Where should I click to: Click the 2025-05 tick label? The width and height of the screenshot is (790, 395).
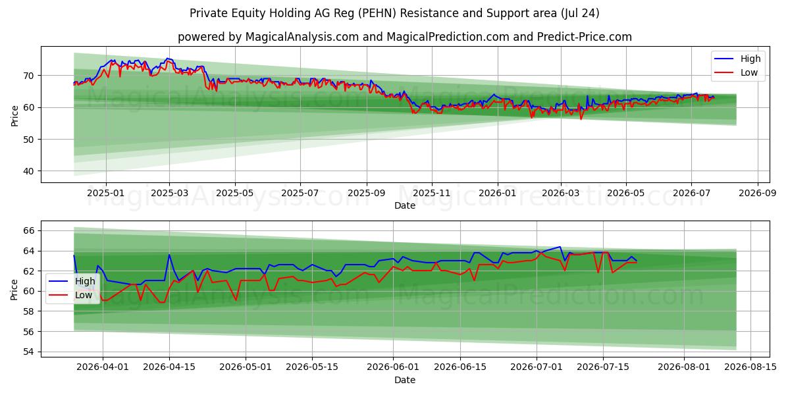pyautogui.click(x=235, y=193)
